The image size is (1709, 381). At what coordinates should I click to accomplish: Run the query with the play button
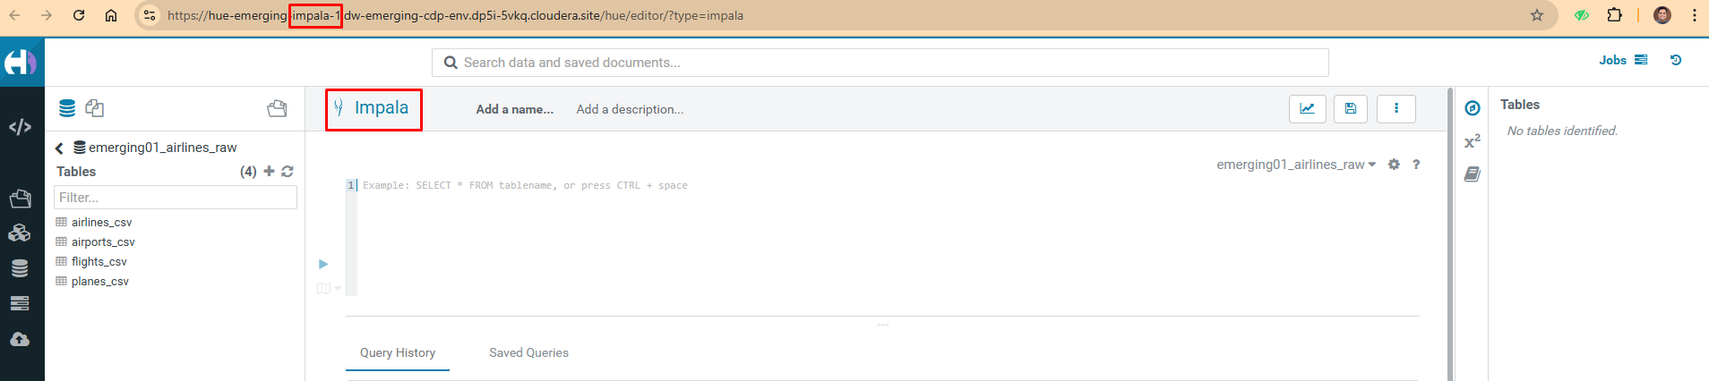323,264
